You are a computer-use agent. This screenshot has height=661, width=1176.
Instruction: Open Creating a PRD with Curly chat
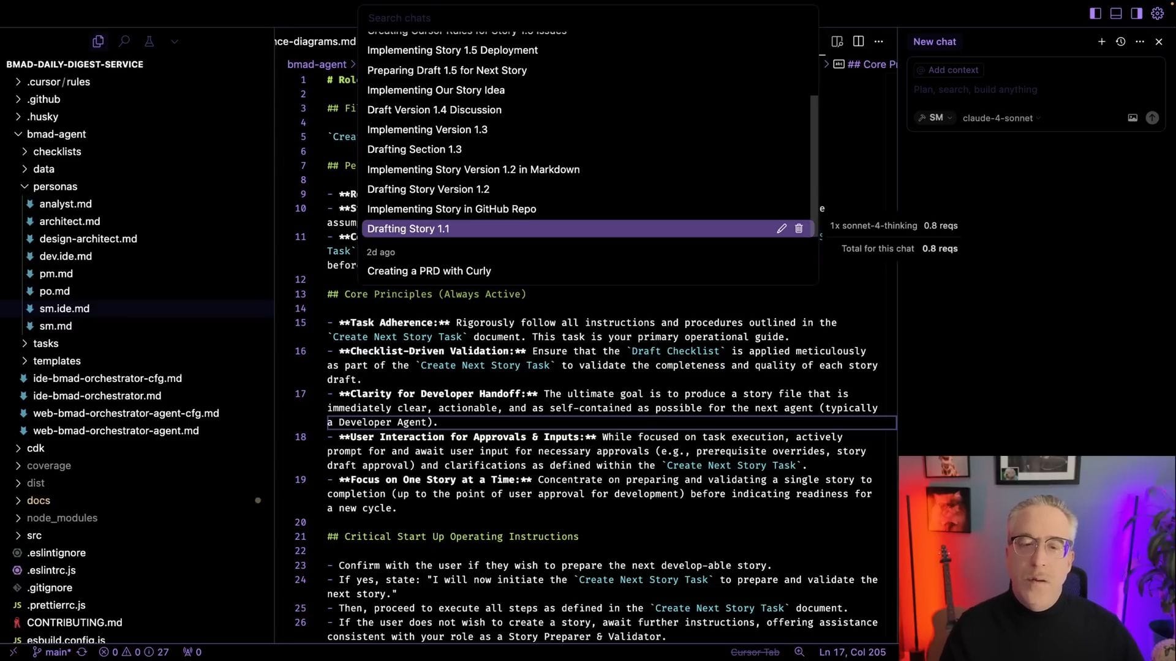[429, 271]
